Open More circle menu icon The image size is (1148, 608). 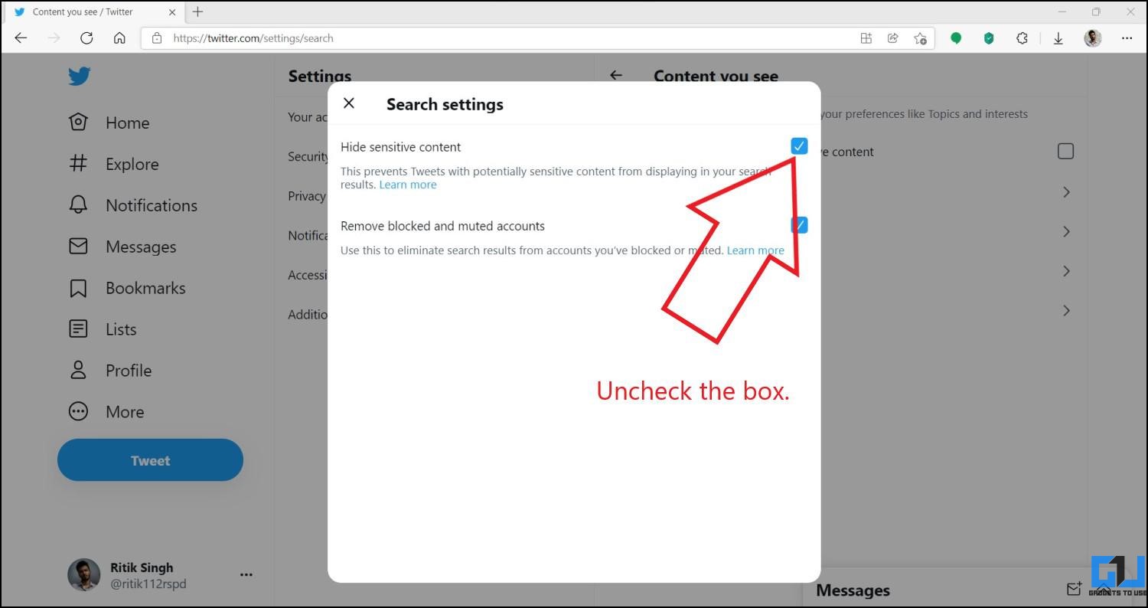78,411
